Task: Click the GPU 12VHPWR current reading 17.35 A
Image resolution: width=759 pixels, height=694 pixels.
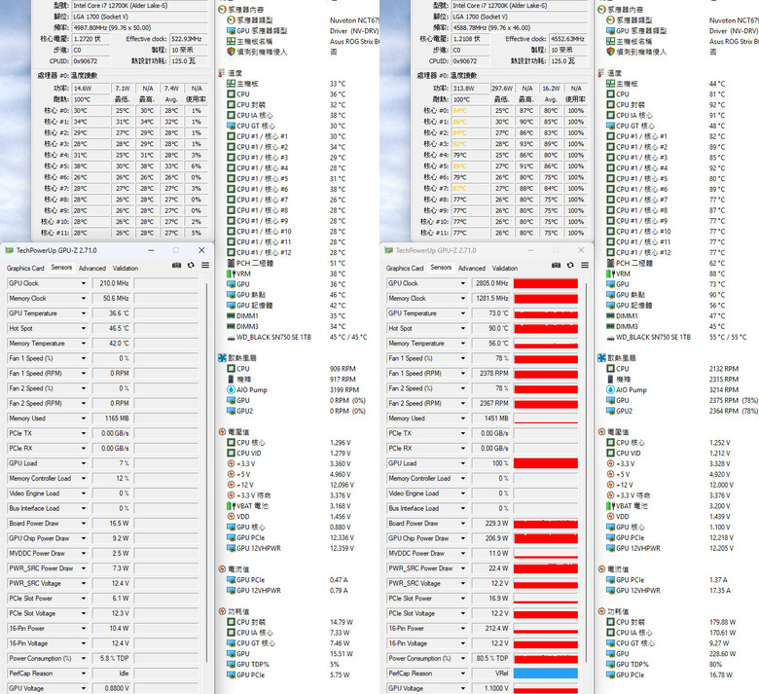Action: tap(720, 591)
